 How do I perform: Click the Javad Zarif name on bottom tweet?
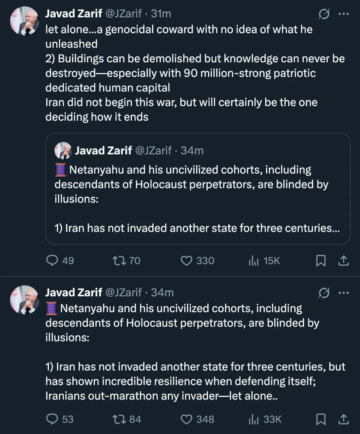click(x=74, y=292)
